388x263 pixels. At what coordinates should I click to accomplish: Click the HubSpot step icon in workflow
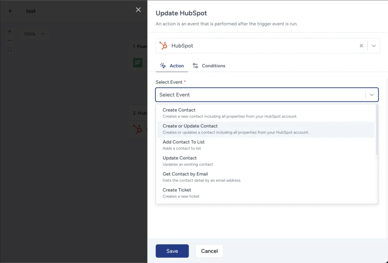click(x=138, y=129)
